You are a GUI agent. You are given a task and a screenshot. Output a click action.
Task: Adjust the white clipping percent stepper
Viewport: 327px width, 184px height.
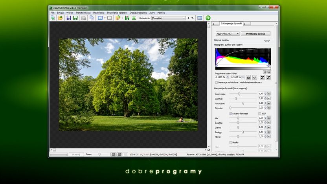pos(243,77)
